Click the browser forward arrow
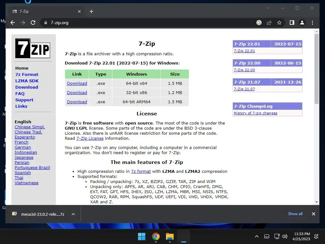Screen dimensions: 325x244 [x=23, y=23]
